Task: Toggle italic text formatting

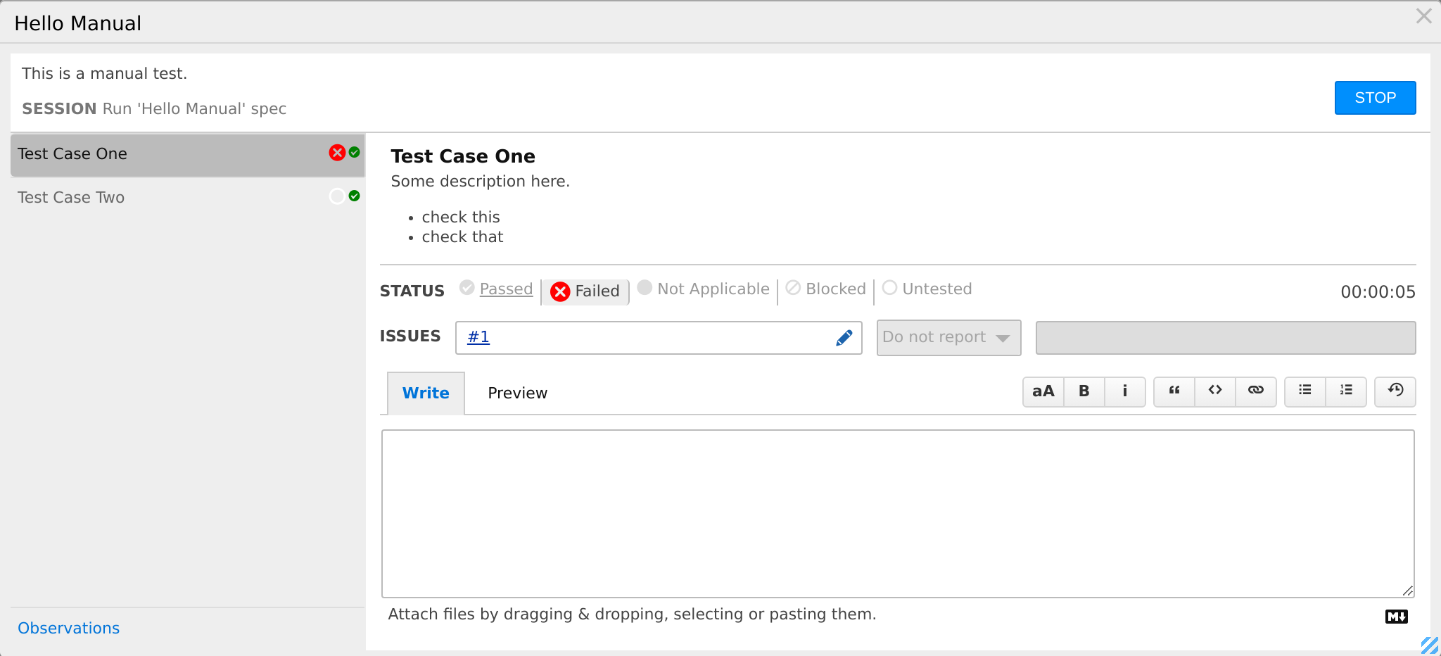Action: point(1125,391)
